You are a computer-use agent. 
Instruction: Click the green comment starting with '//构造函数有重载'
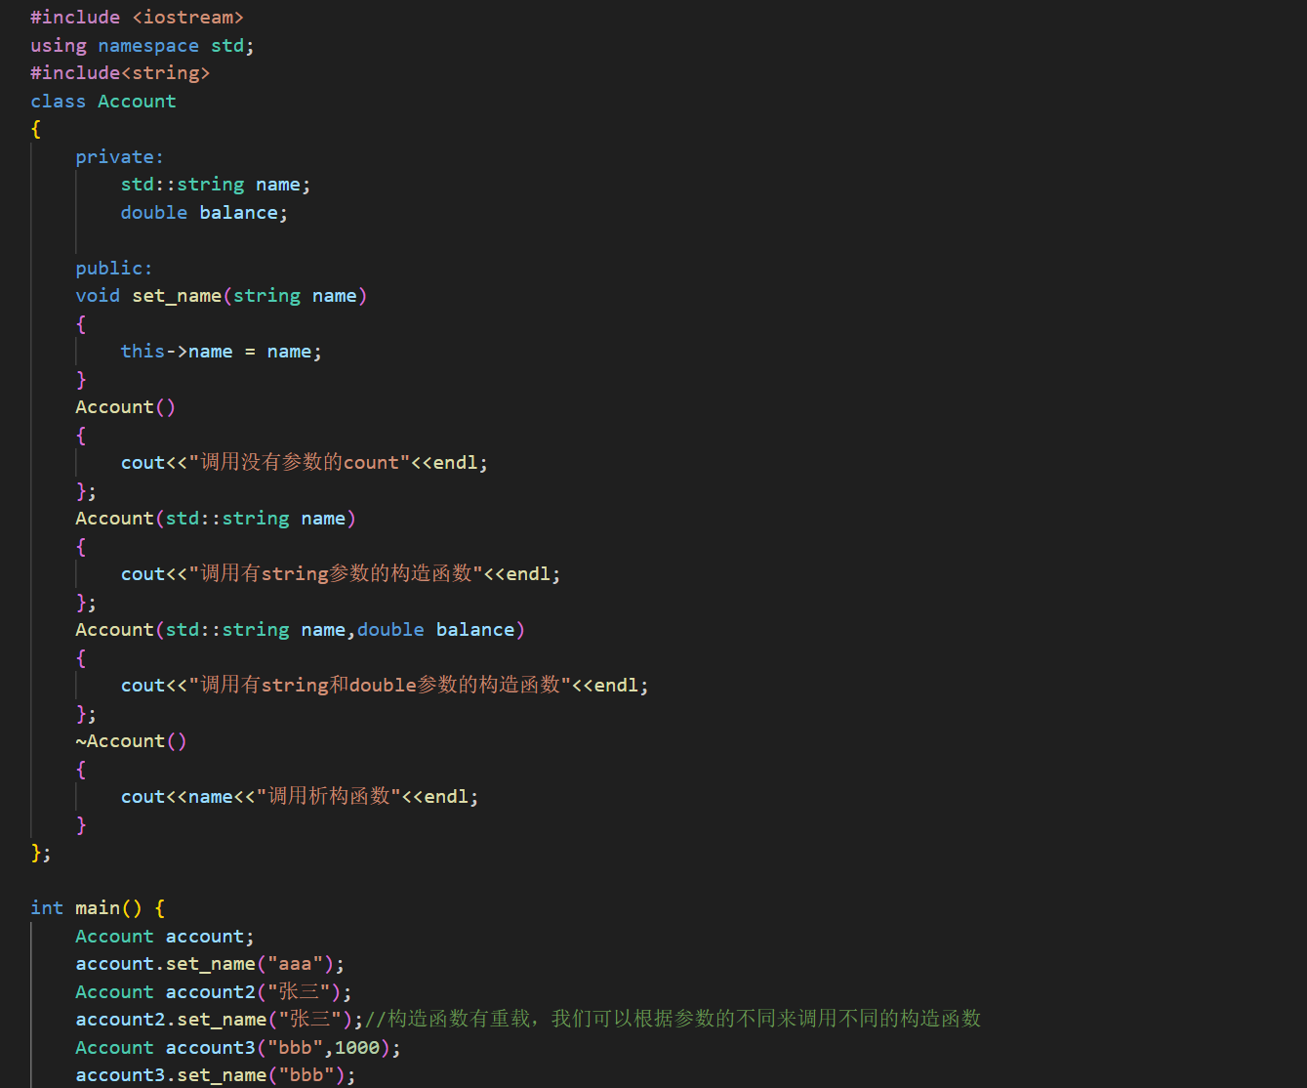pyautogui.click(x=674, y=1020)
